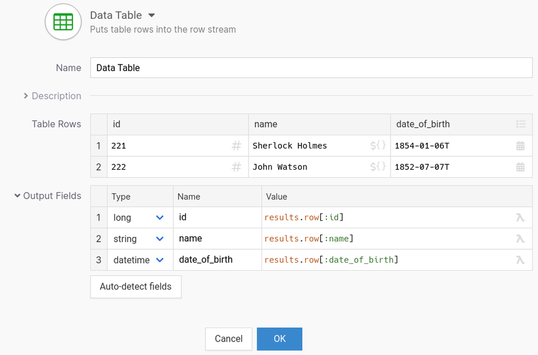The width and height of the screenshot is (538, 355).
Task: Open calendar icon for 1854-01-06T
Action: click(x=520, y=146)
